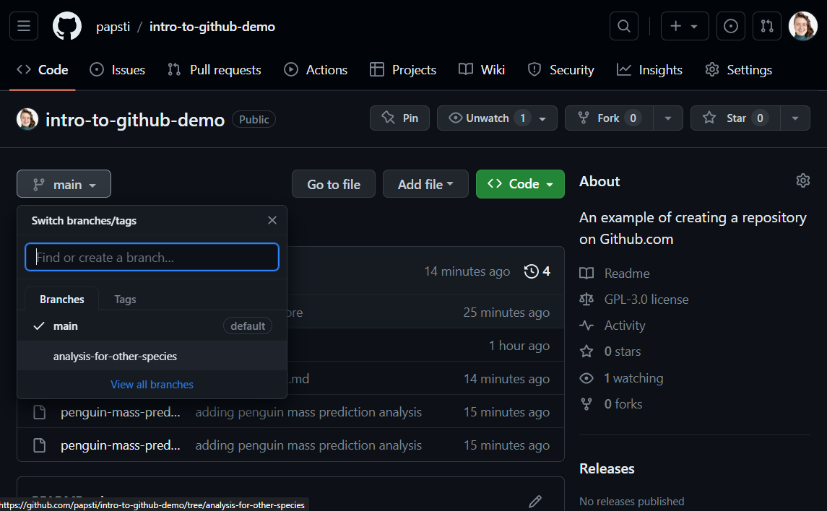
Task: Open pull requests icon in top header
Action: click(x=766, y=27)
